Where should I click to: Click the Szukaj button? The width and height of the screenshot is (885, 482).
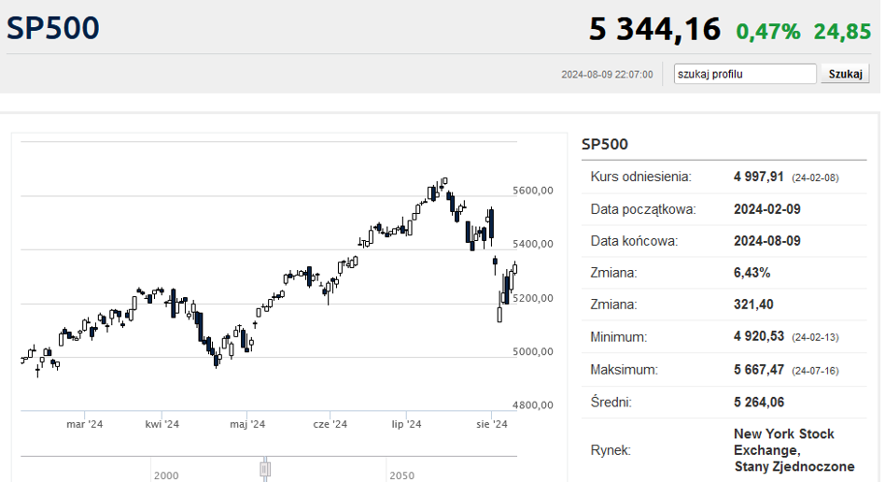click(x=845, y=74)
